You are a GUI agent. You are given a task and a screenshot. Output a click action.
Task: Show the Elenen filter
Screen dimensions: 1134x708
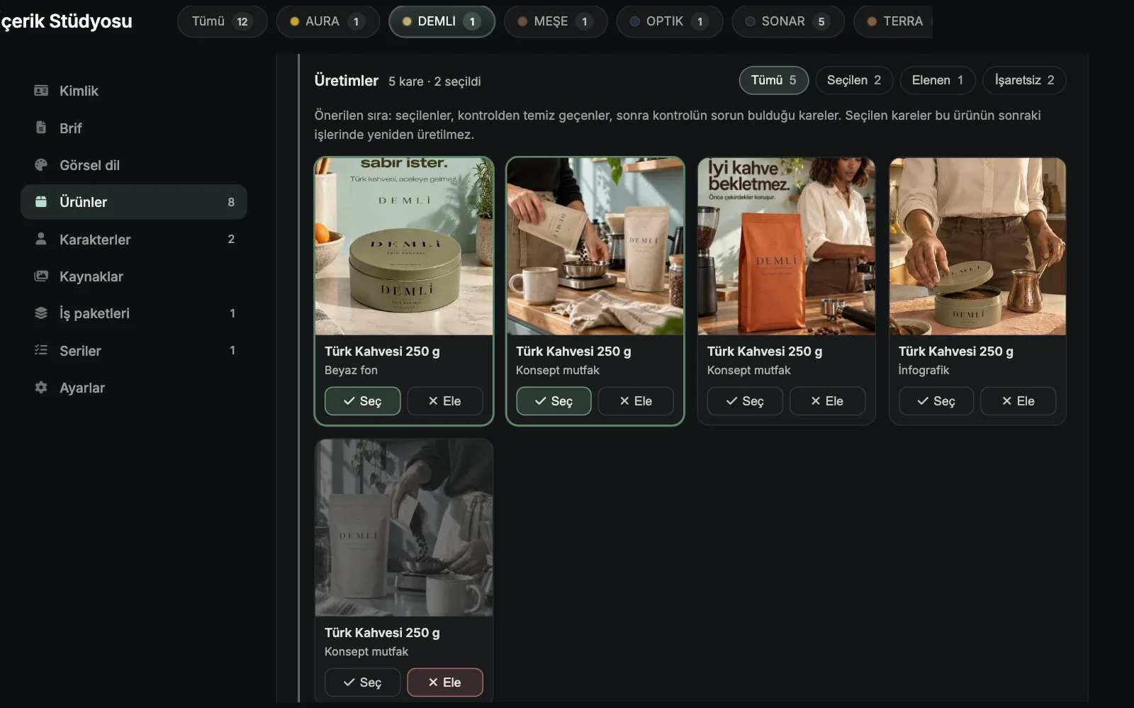[938, 80]
